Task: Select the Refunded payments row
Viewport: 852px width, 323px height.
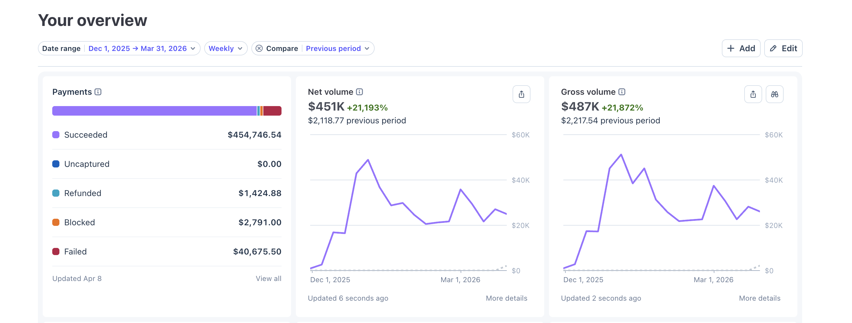Action: coord(167,193)
